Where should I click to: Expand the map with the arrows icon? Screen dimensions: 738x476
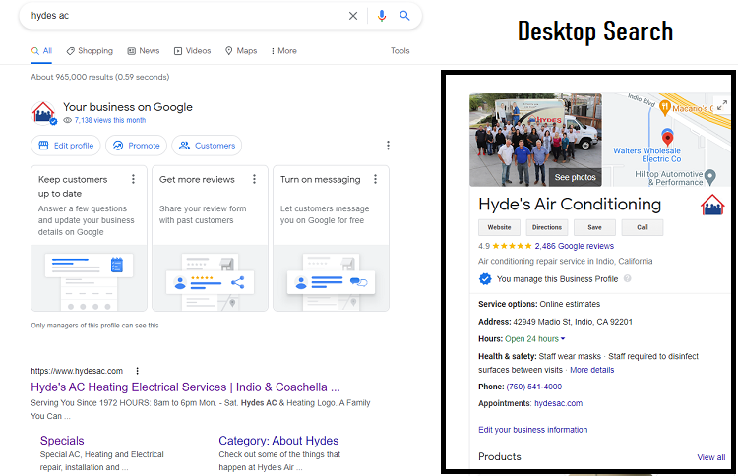[x=722, y=105]
